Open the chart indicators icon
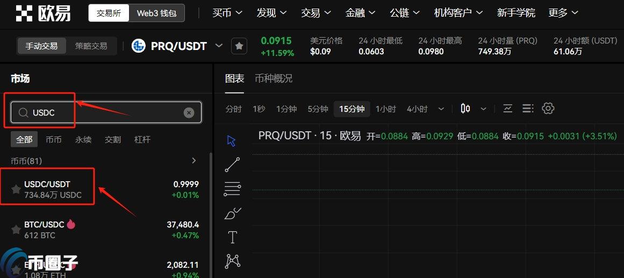This screenshot has height=278, width=624. click(x=508, y=108)
